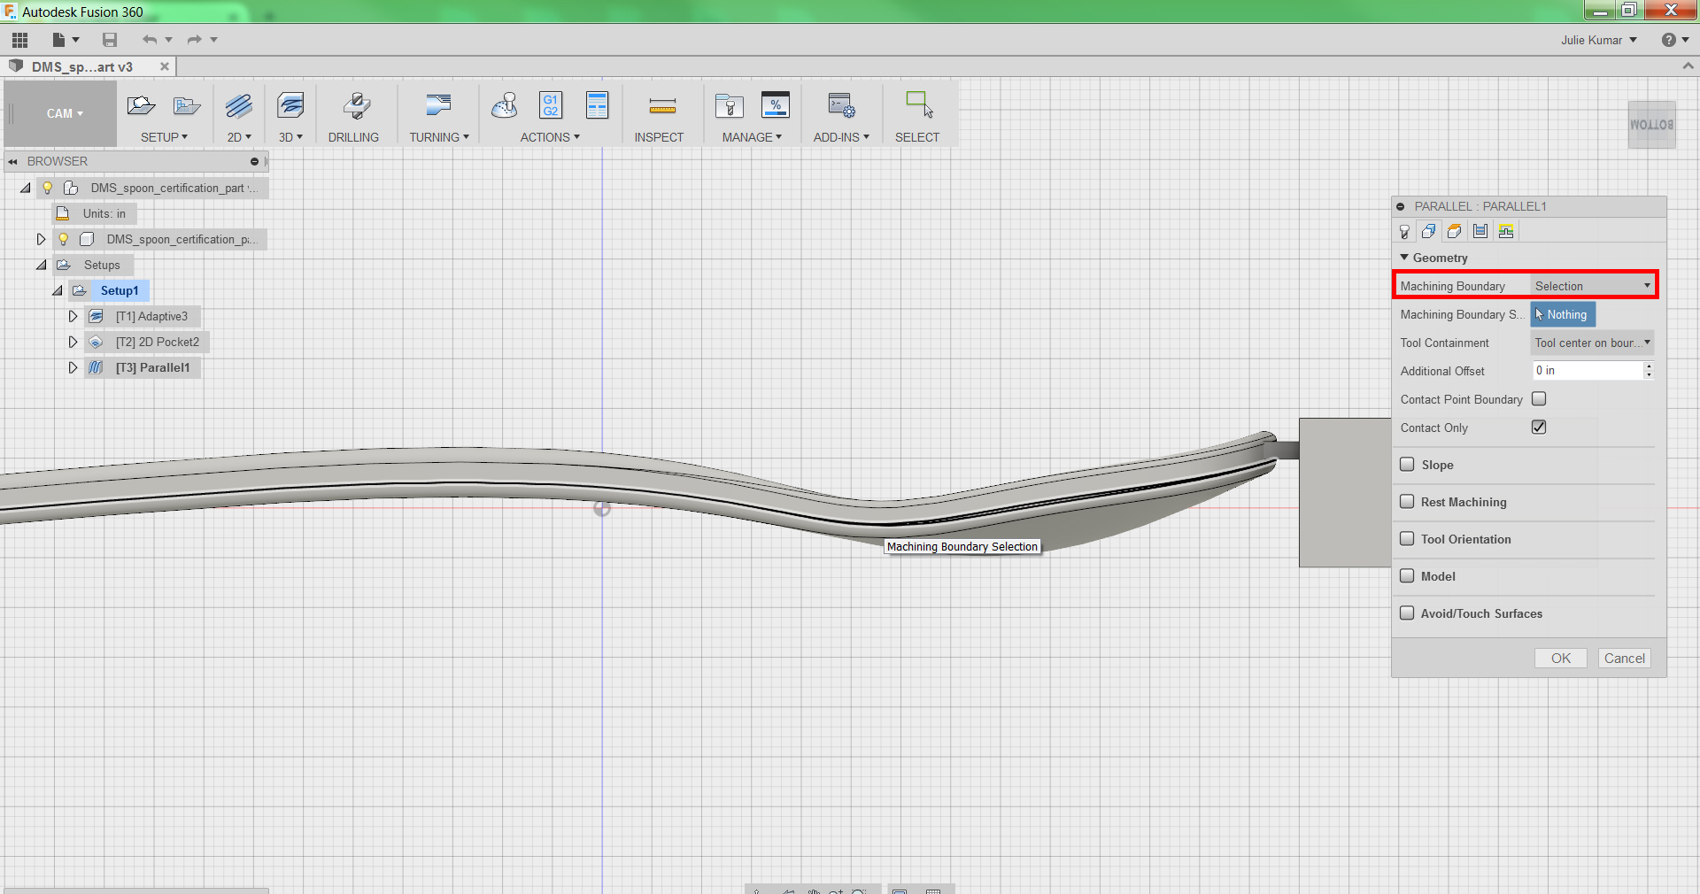
Task: Open the Julie Kumar account menu
Action: (x=1599, y=40)
